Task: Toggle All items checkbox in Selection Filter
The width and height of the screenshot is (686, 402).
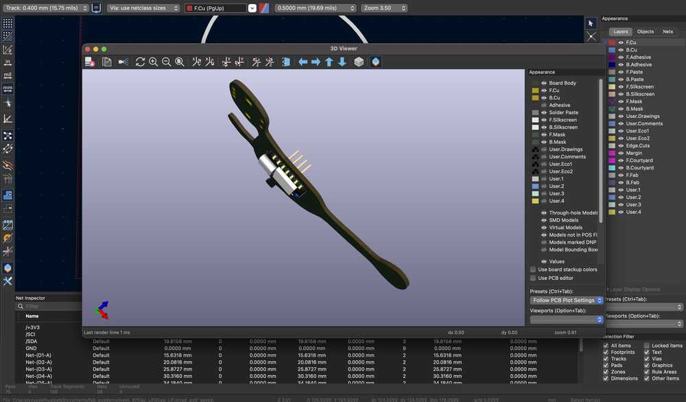Action: point(606,346)
